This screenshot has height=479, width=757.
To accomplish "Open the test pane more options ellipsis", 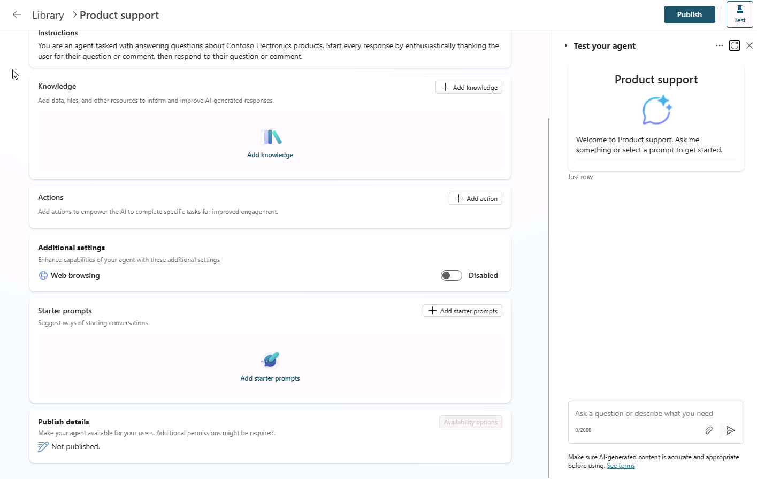I will pyautogui.click(x=719, y=45).
